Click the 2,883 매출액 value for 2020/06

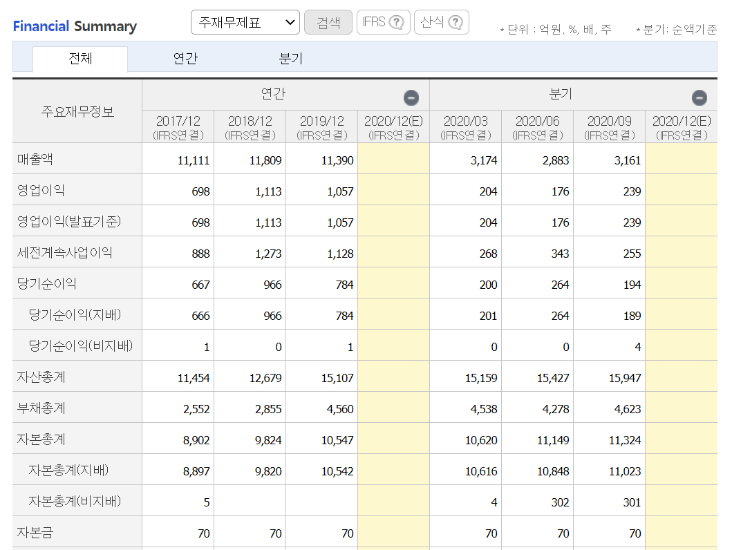556,160
